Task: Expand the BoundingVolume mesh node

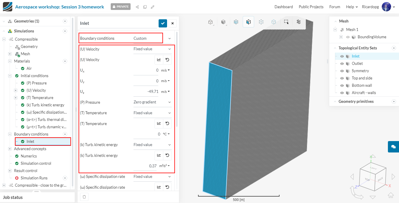Action: [341, 37]
